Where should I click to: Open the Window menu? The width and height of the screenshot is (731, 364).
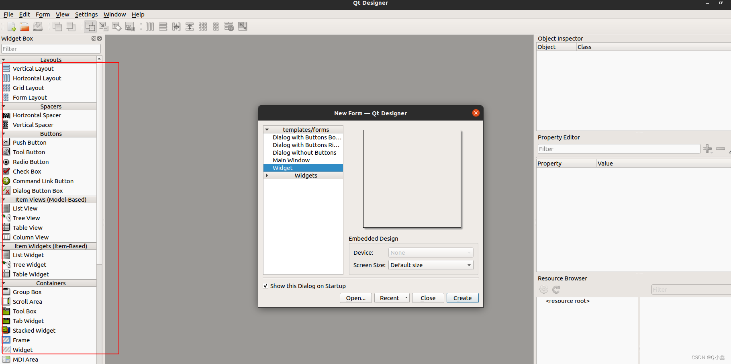(115, 14)
